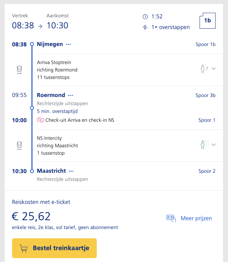The width and height of the screenshot is (228, 262).
Task: Open the Nijmegen station options menu
Action: [69, 45]
